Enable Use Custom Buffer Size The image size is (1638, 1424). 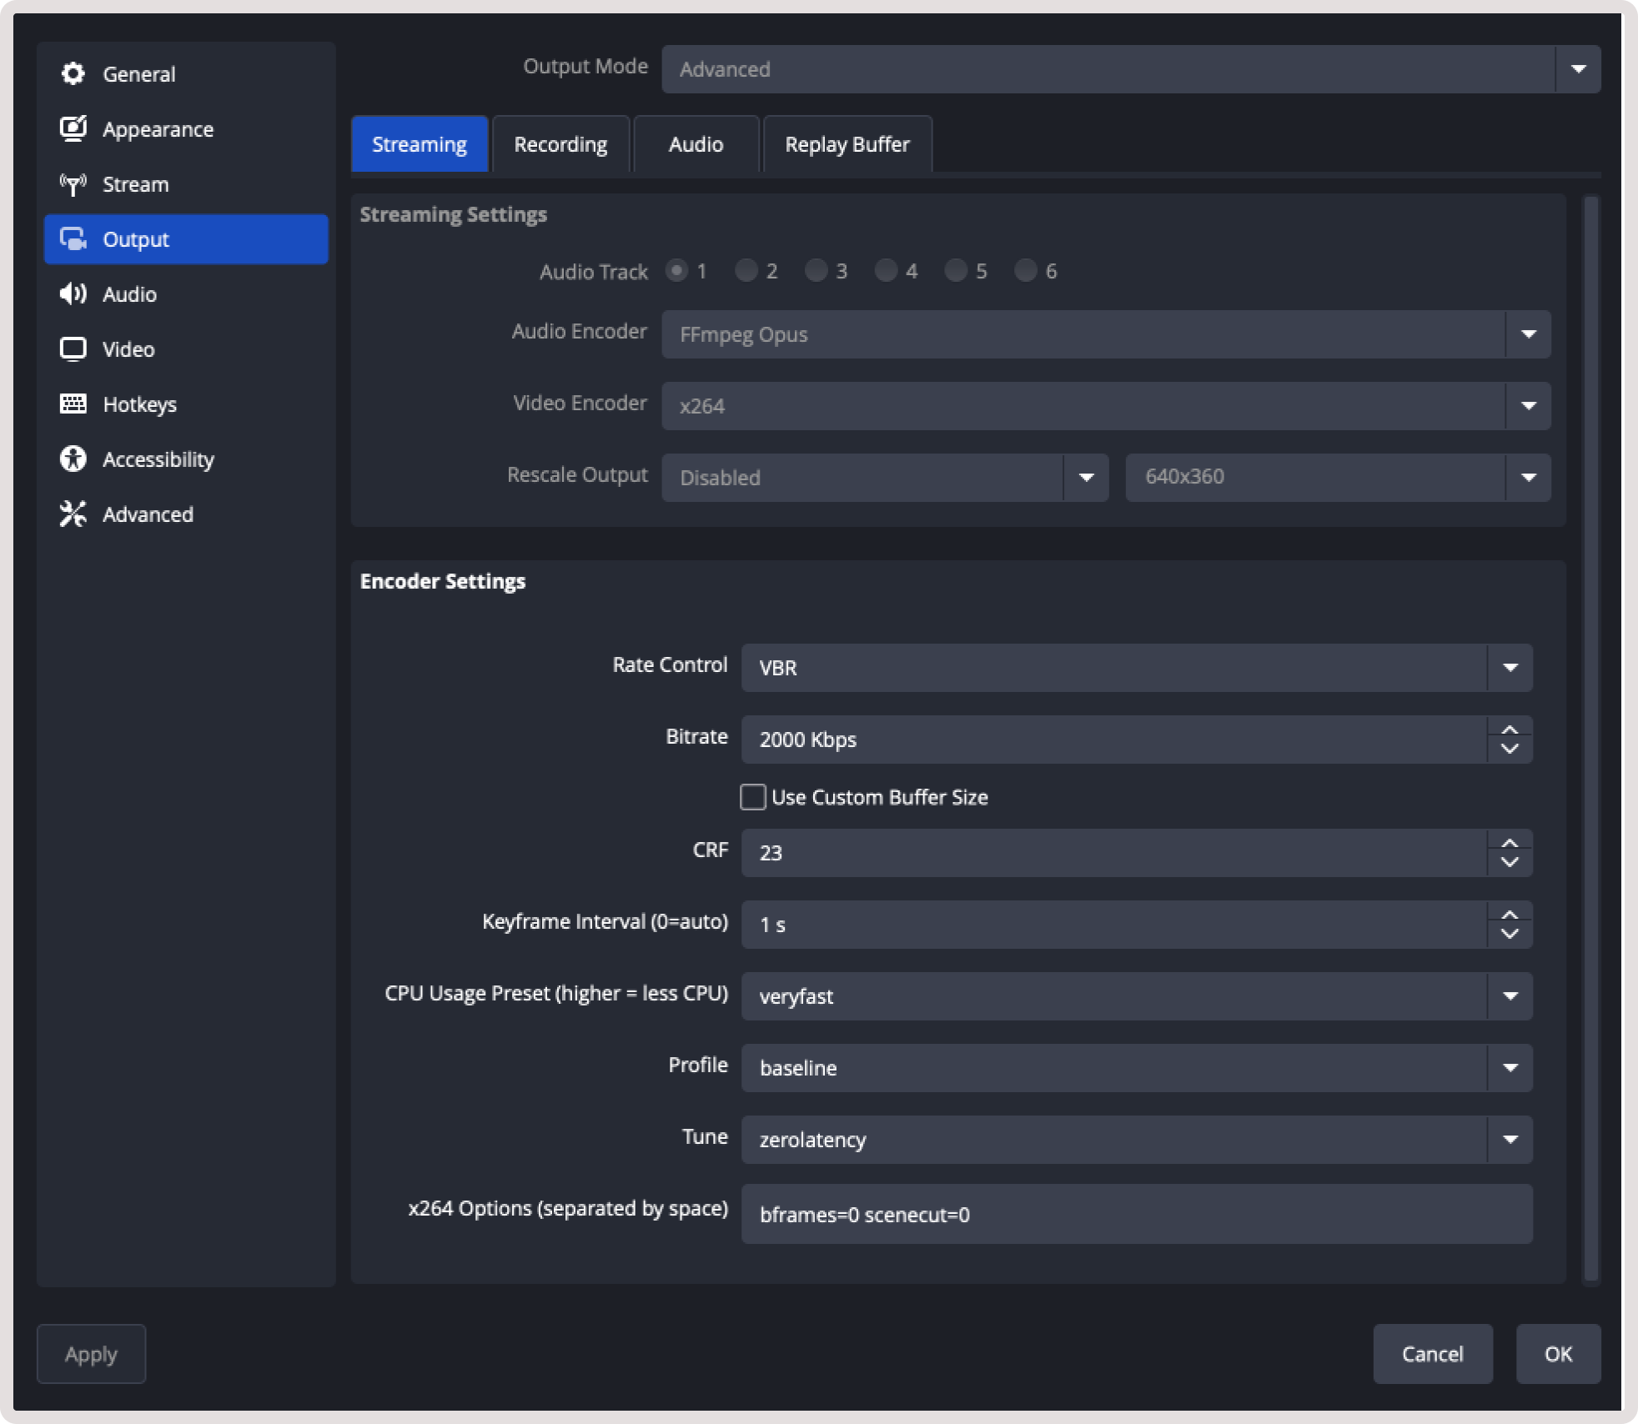coord(751,797)
